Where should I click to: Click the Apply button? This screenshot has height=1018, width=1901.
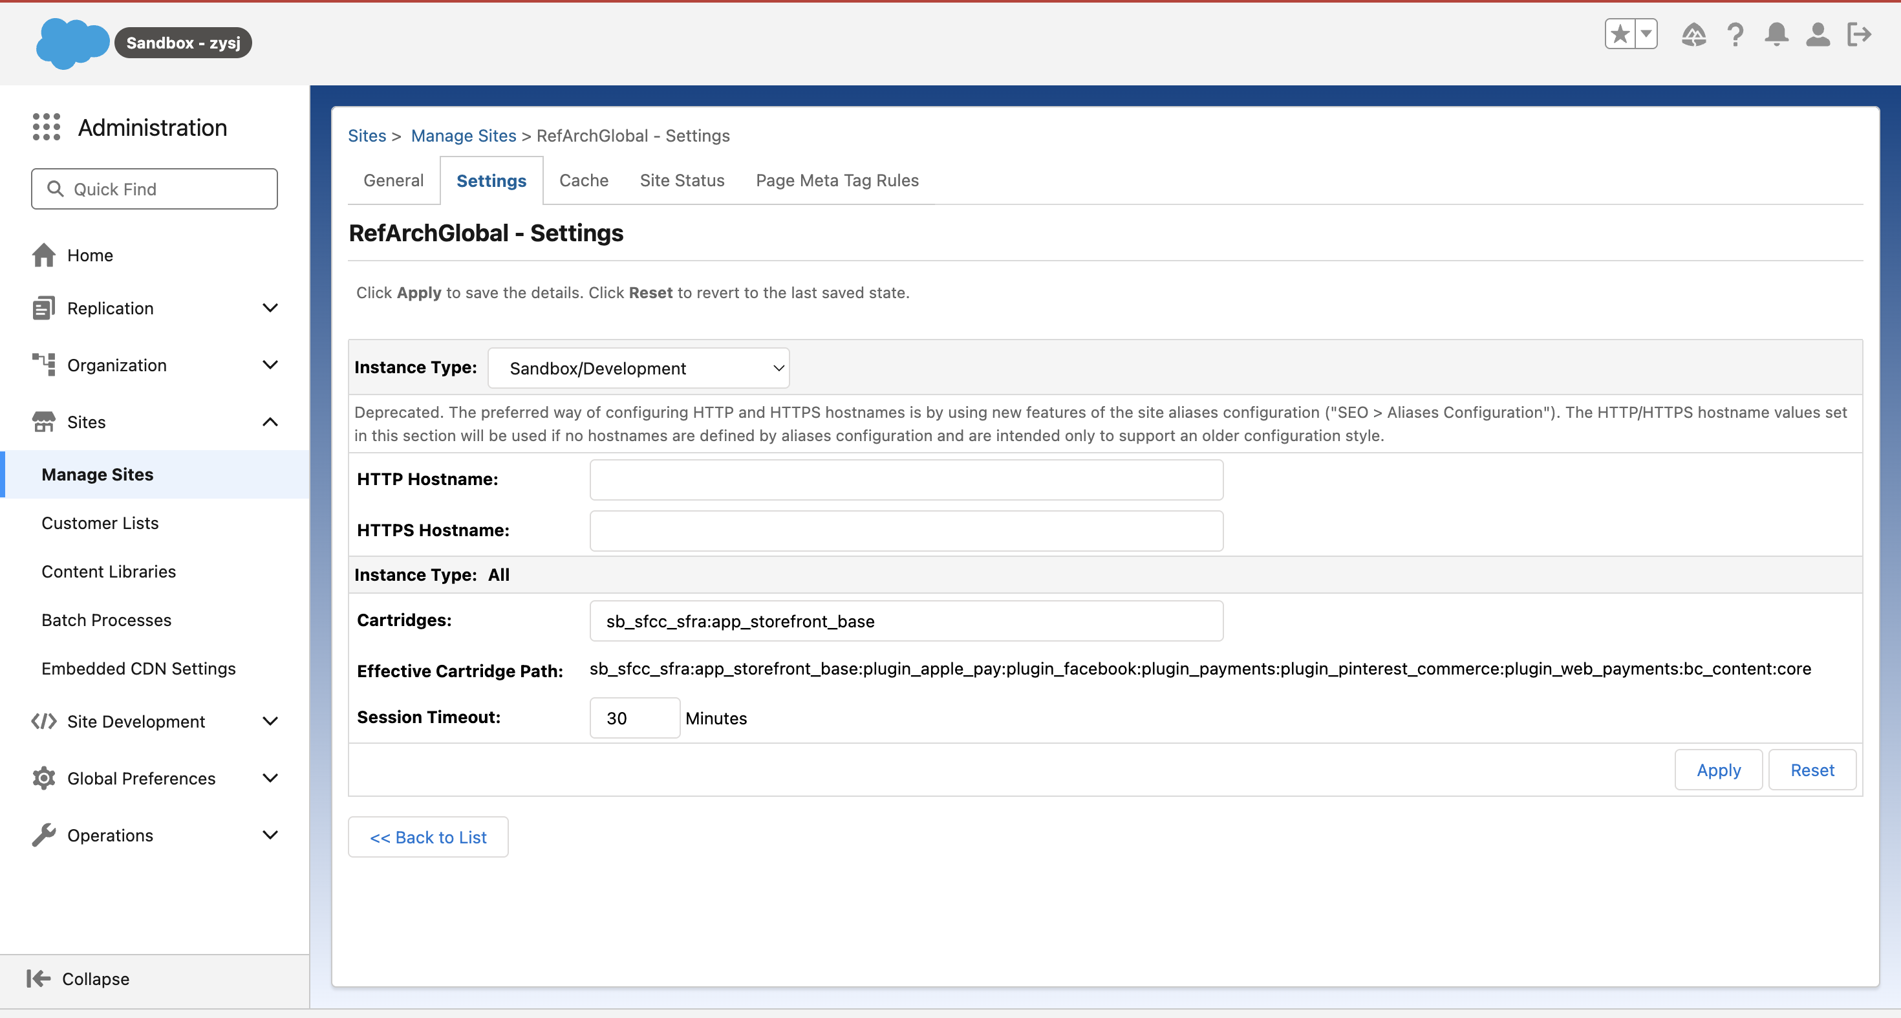pyautogui.click(x=1718, y=770)
